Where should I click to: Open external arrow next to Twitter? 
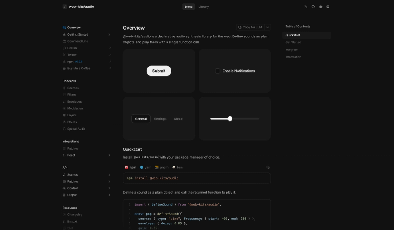point(110,55)
